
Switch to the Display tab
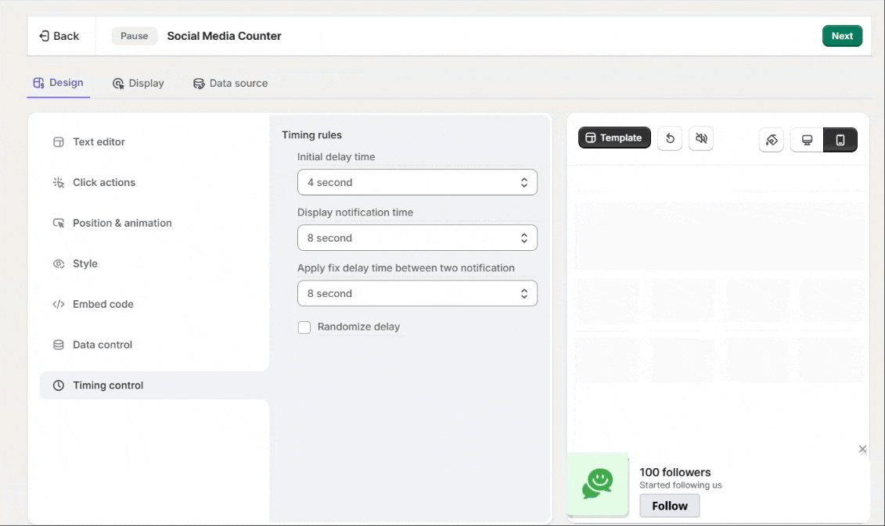pos(139,84)
